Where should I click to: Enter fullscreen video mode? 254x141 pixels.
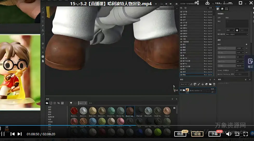(x=245, y=134)
